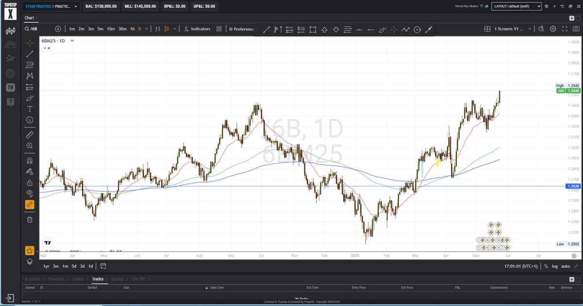The image size is (583, 306).
Task: Open go-to-date calendar icon
Action: (103, 266)
